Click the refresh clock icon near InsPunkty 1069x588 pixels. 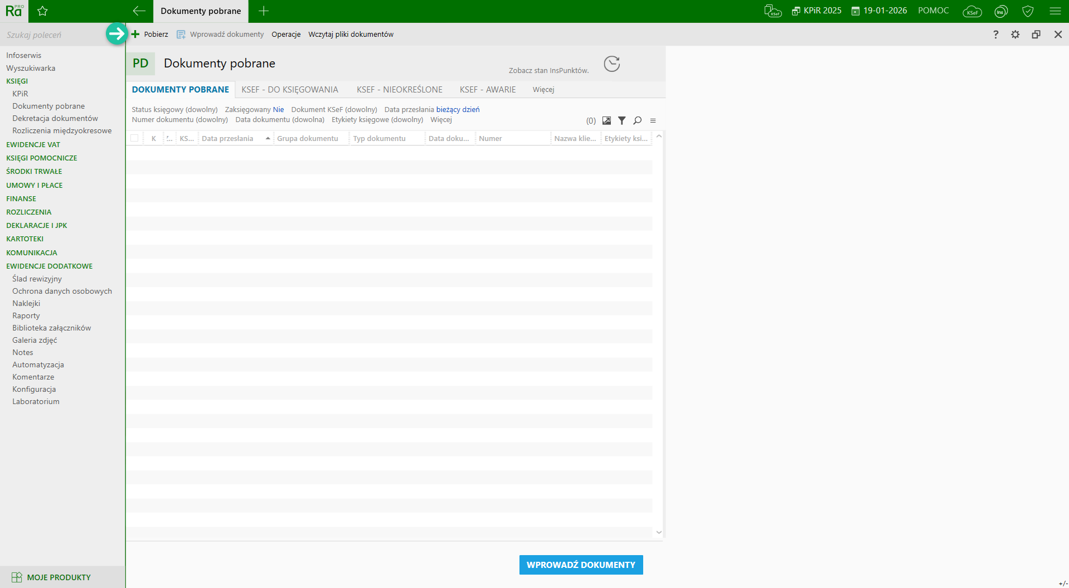tap(612, 64)
